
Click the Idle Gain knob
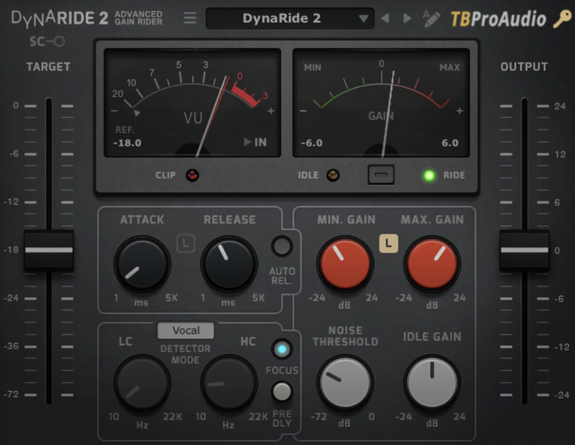pos(432,383)
